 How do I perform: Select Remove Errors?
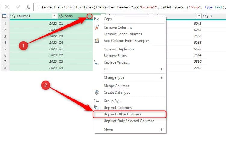coord(130,56)
